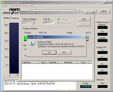Sort list by Extra column header

pyautogui.click(x=83, y=62)
